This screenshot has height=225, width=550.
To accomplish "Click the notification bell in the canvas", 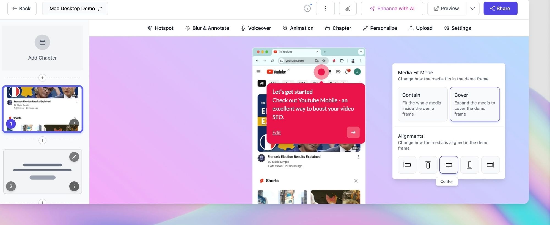I will coord(347,72).
